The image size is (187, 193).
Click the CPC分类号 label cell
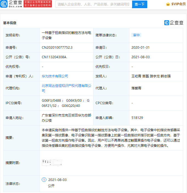pos(111,103)
